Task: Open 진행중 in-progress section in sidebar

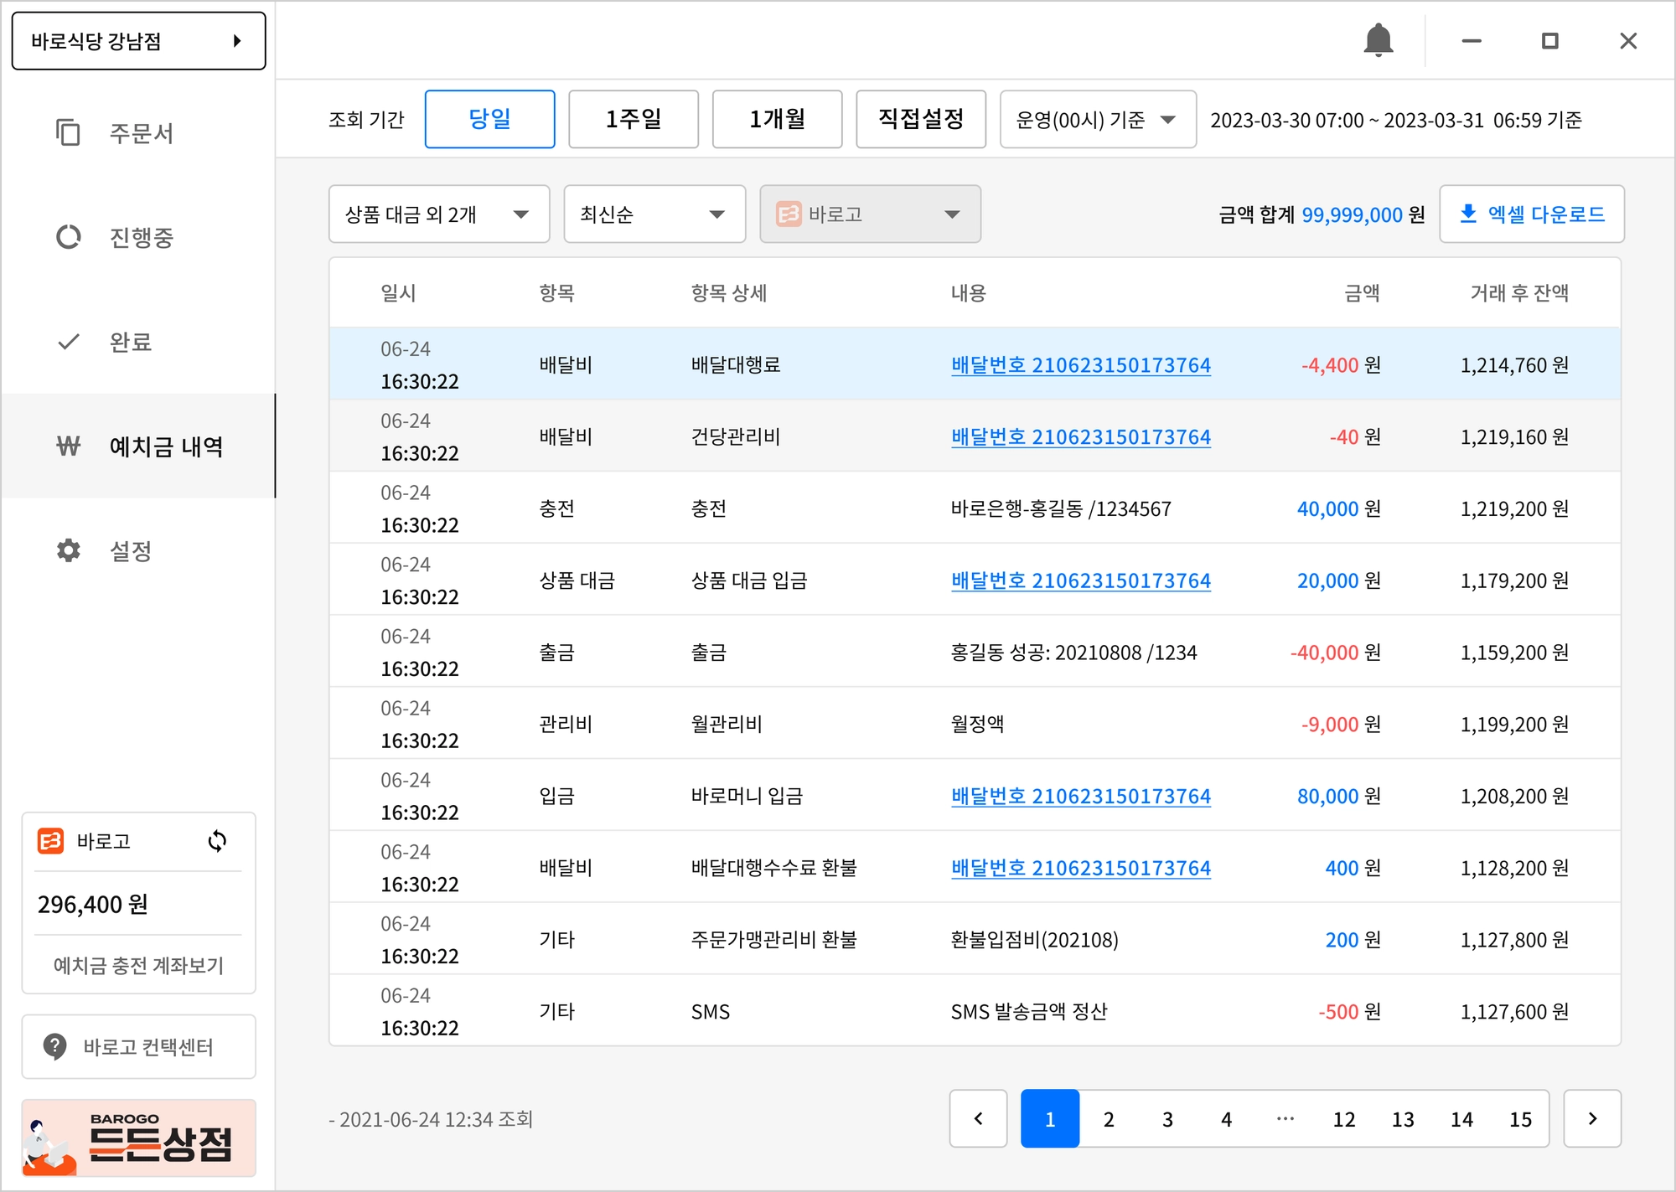Action: pyautogui.click(x=139, y=238)
